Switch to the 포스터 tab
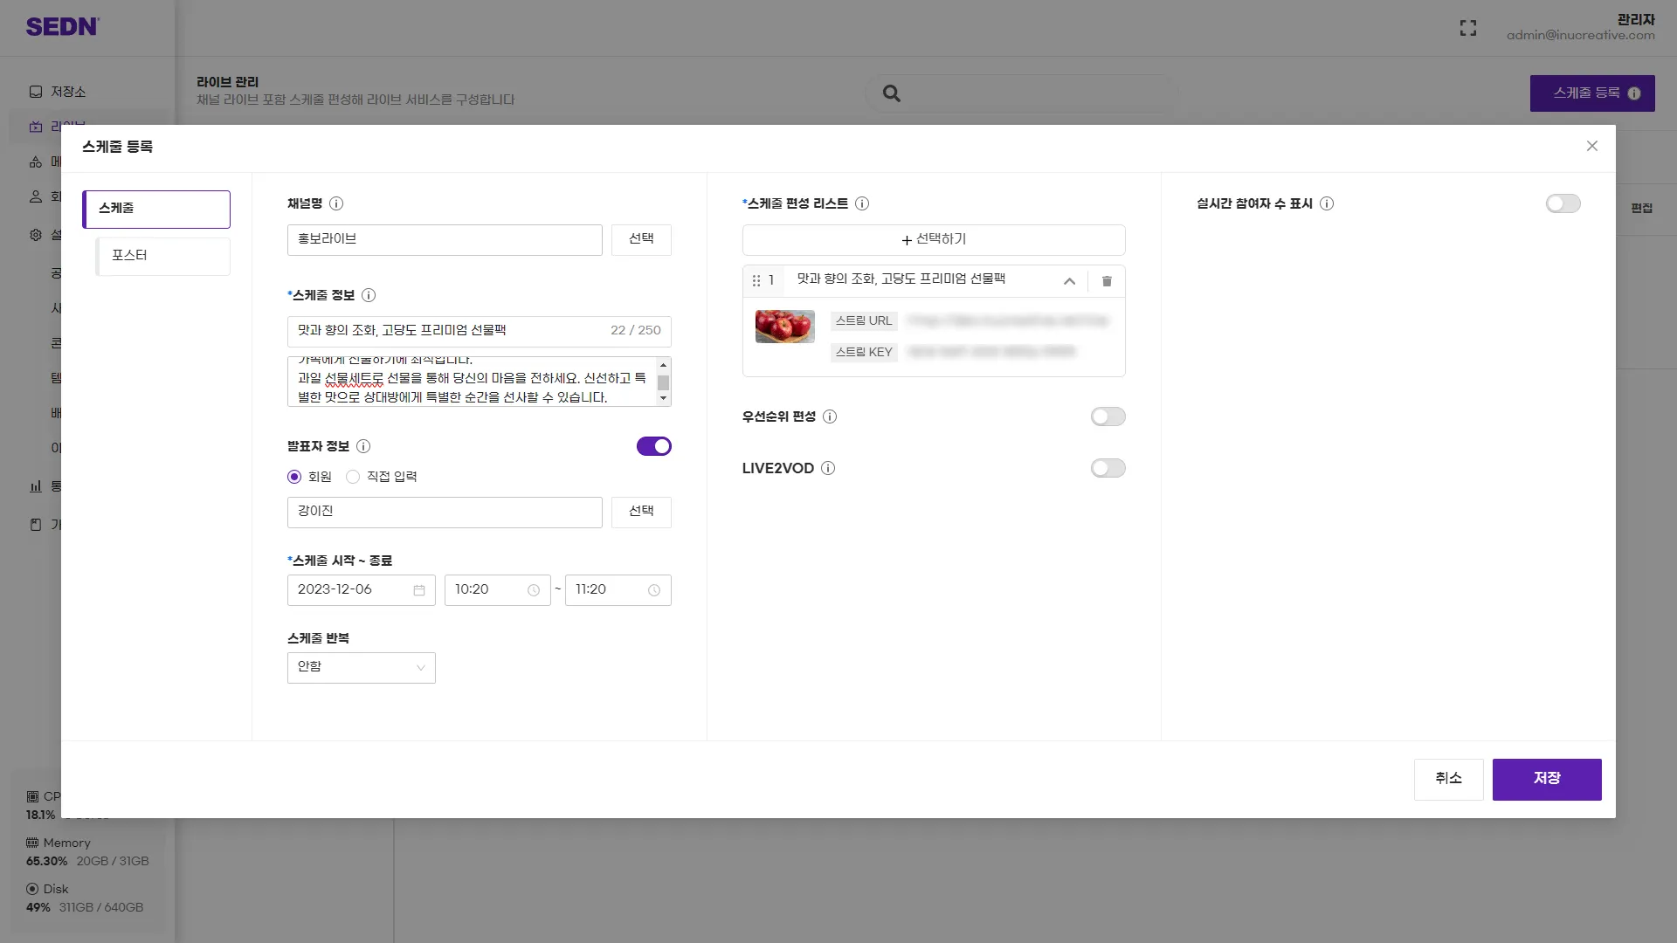 pyautogui.click(x=162, y=256)
